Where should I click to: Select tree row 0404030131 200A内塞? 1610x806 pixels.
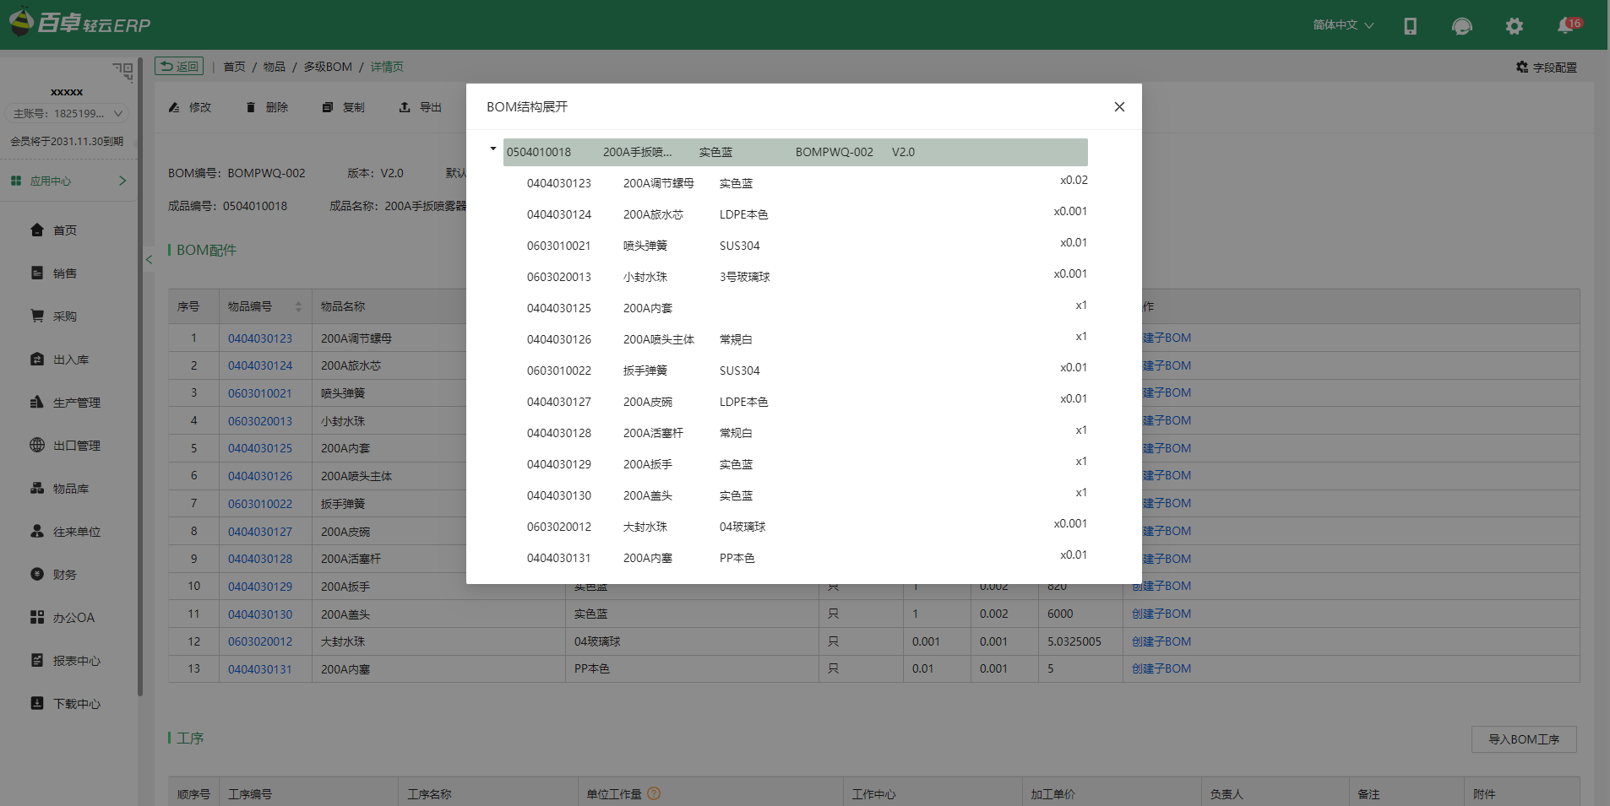pos(806,558)
